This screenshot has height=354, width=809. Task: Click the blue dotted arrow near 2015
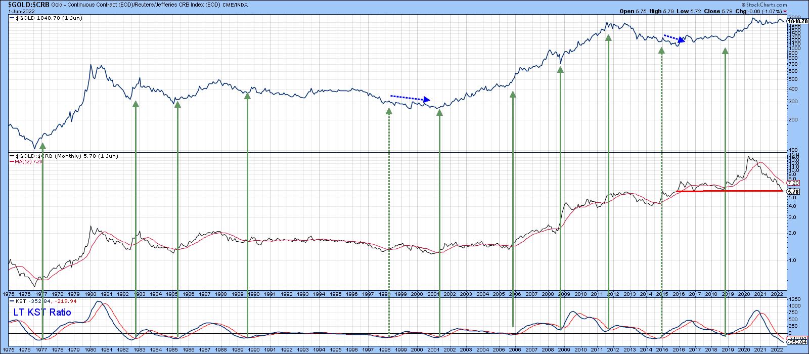click(675, 38)
